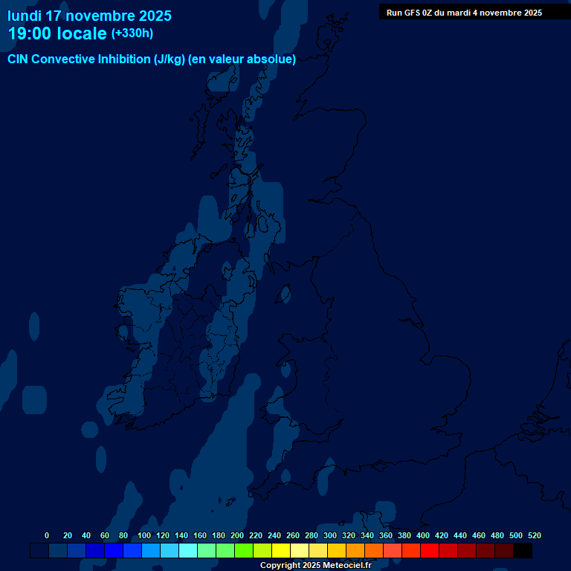Image resolution: width=571 pixels, height=571 pixels.
Task: Click the '(+330h)' forecast offset label
Action: click(x=132, y=33)
